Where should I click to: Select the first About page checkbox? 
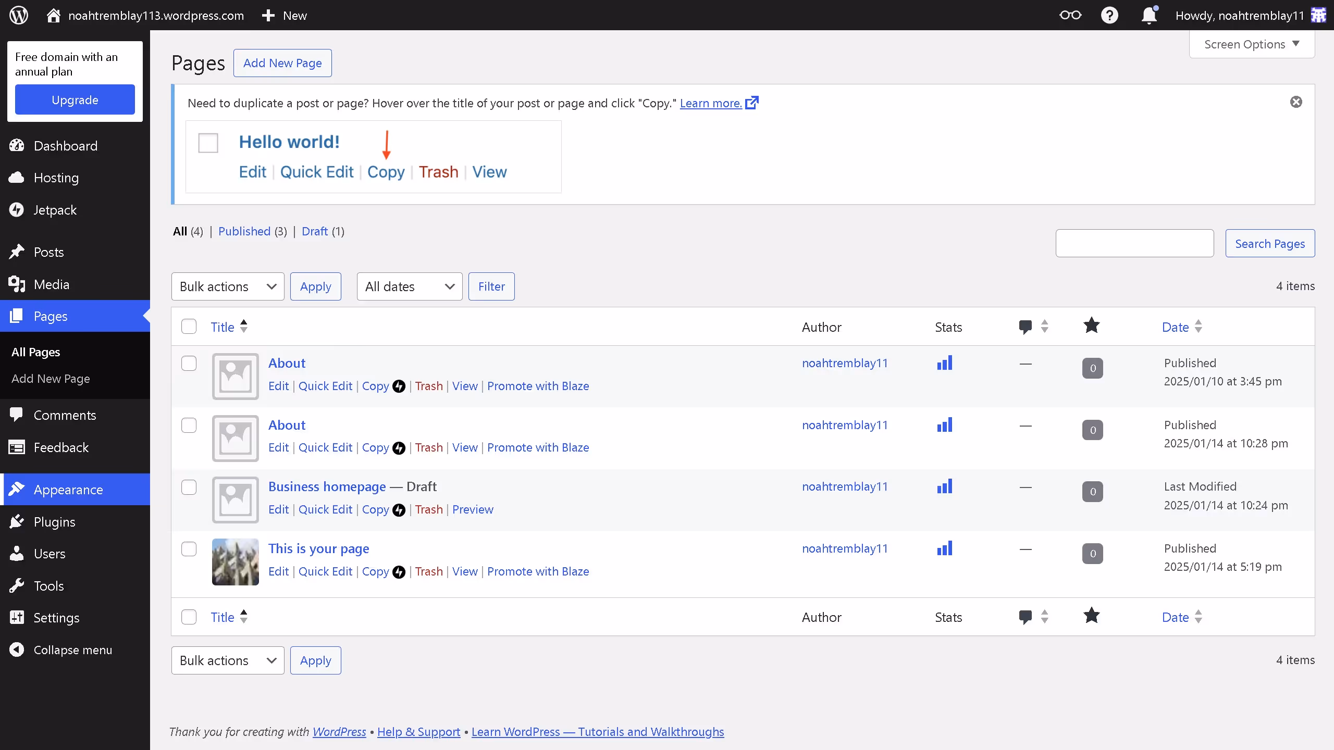[189, 364]
